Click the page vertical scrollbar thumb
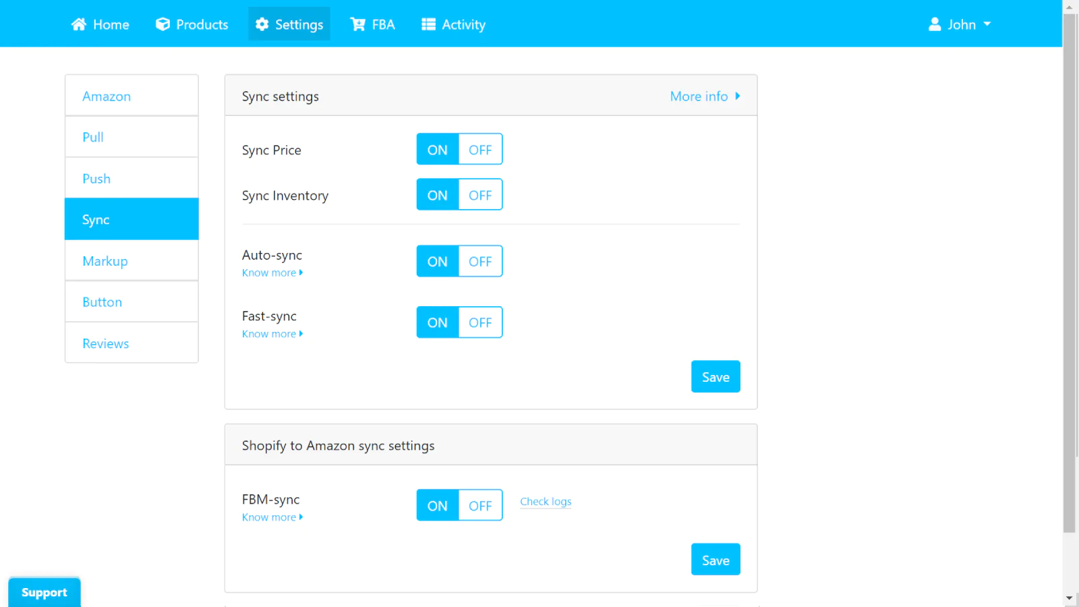The width and height of the screenshot is (1079, 607). tap(1070, 273)
